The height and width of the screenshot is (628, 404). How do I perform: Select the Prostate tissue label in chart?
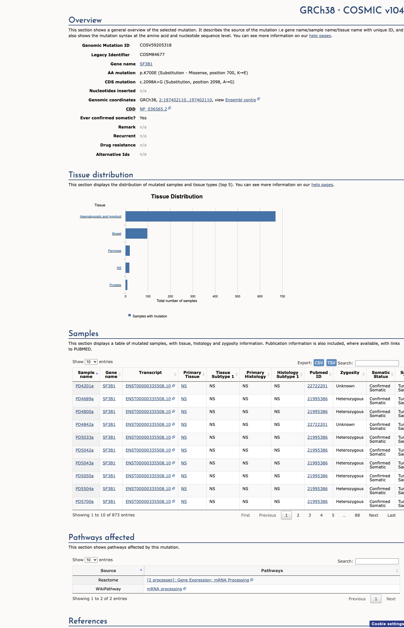point(115,285)
